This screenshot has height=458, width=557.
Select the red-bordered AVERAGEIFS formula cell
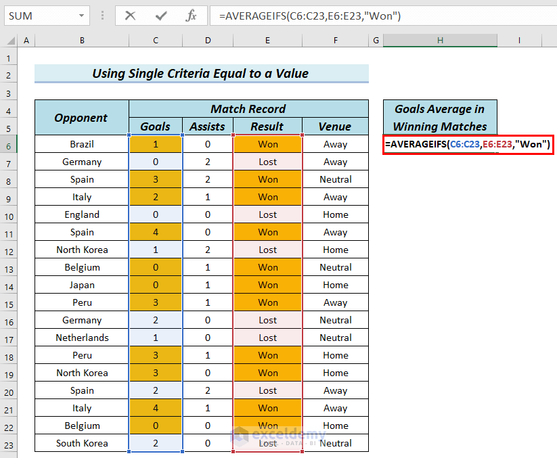468,144
